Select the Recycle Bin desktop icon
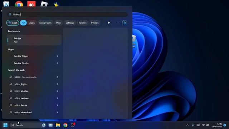Image resolution: width=229 pixels, height=129 pixels. [x=6, y=4]
